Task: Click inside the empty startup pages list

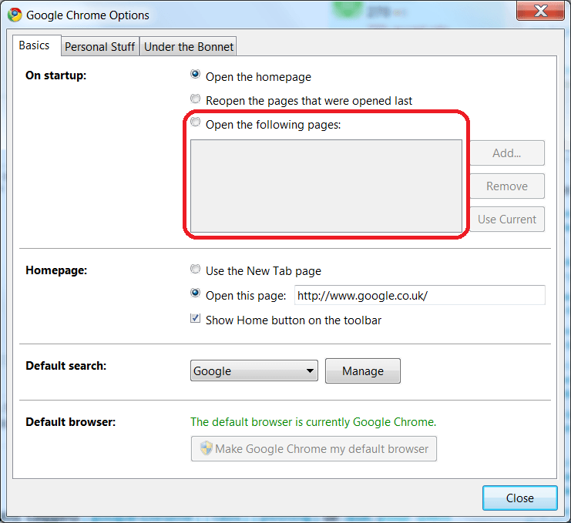Action: coord(326,186)
